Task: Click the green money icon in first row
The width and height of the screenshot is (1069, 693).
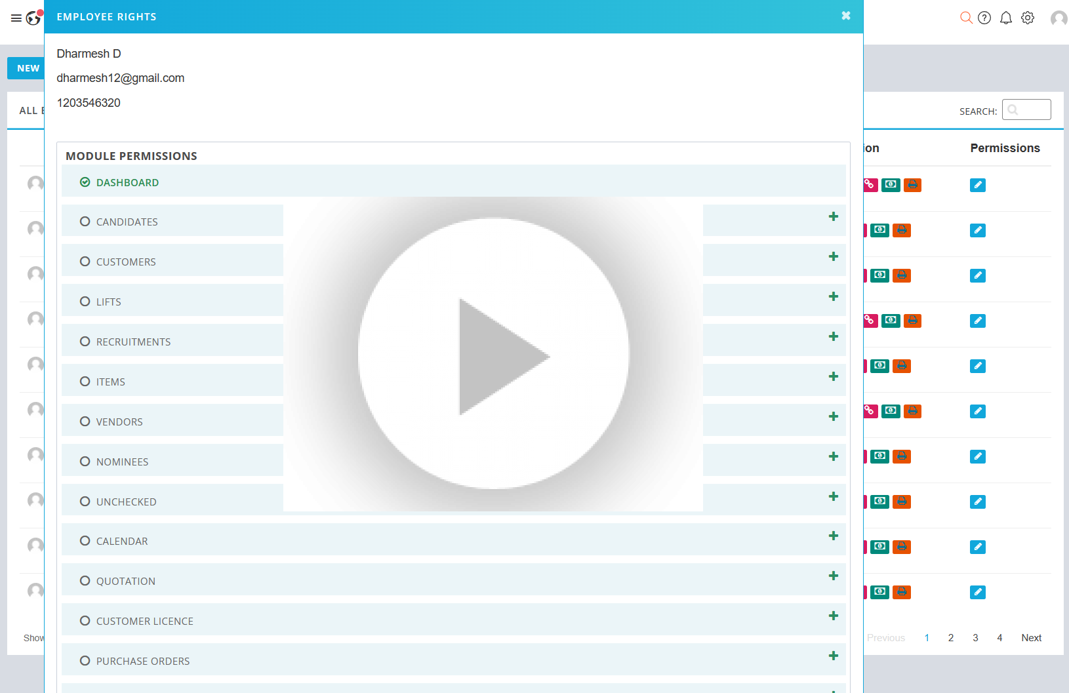Action: pos(891,185)
